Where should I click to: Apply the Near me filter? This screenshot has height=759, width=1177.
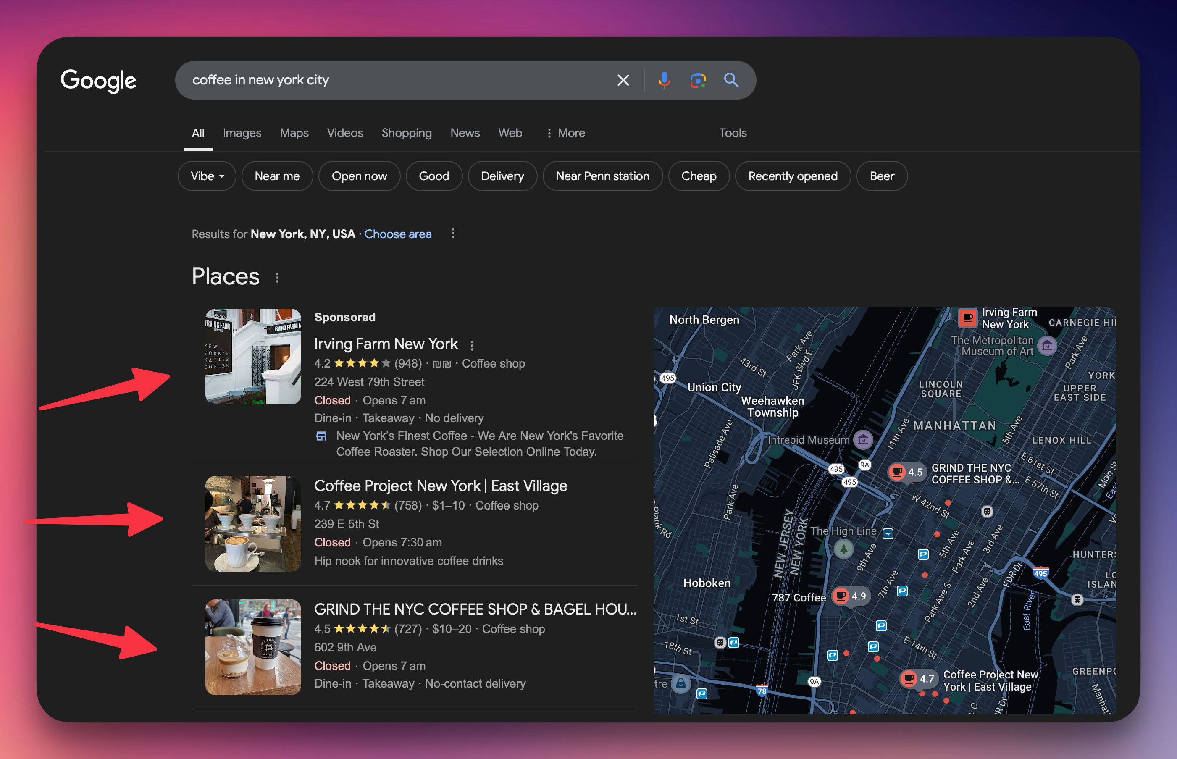277,176
